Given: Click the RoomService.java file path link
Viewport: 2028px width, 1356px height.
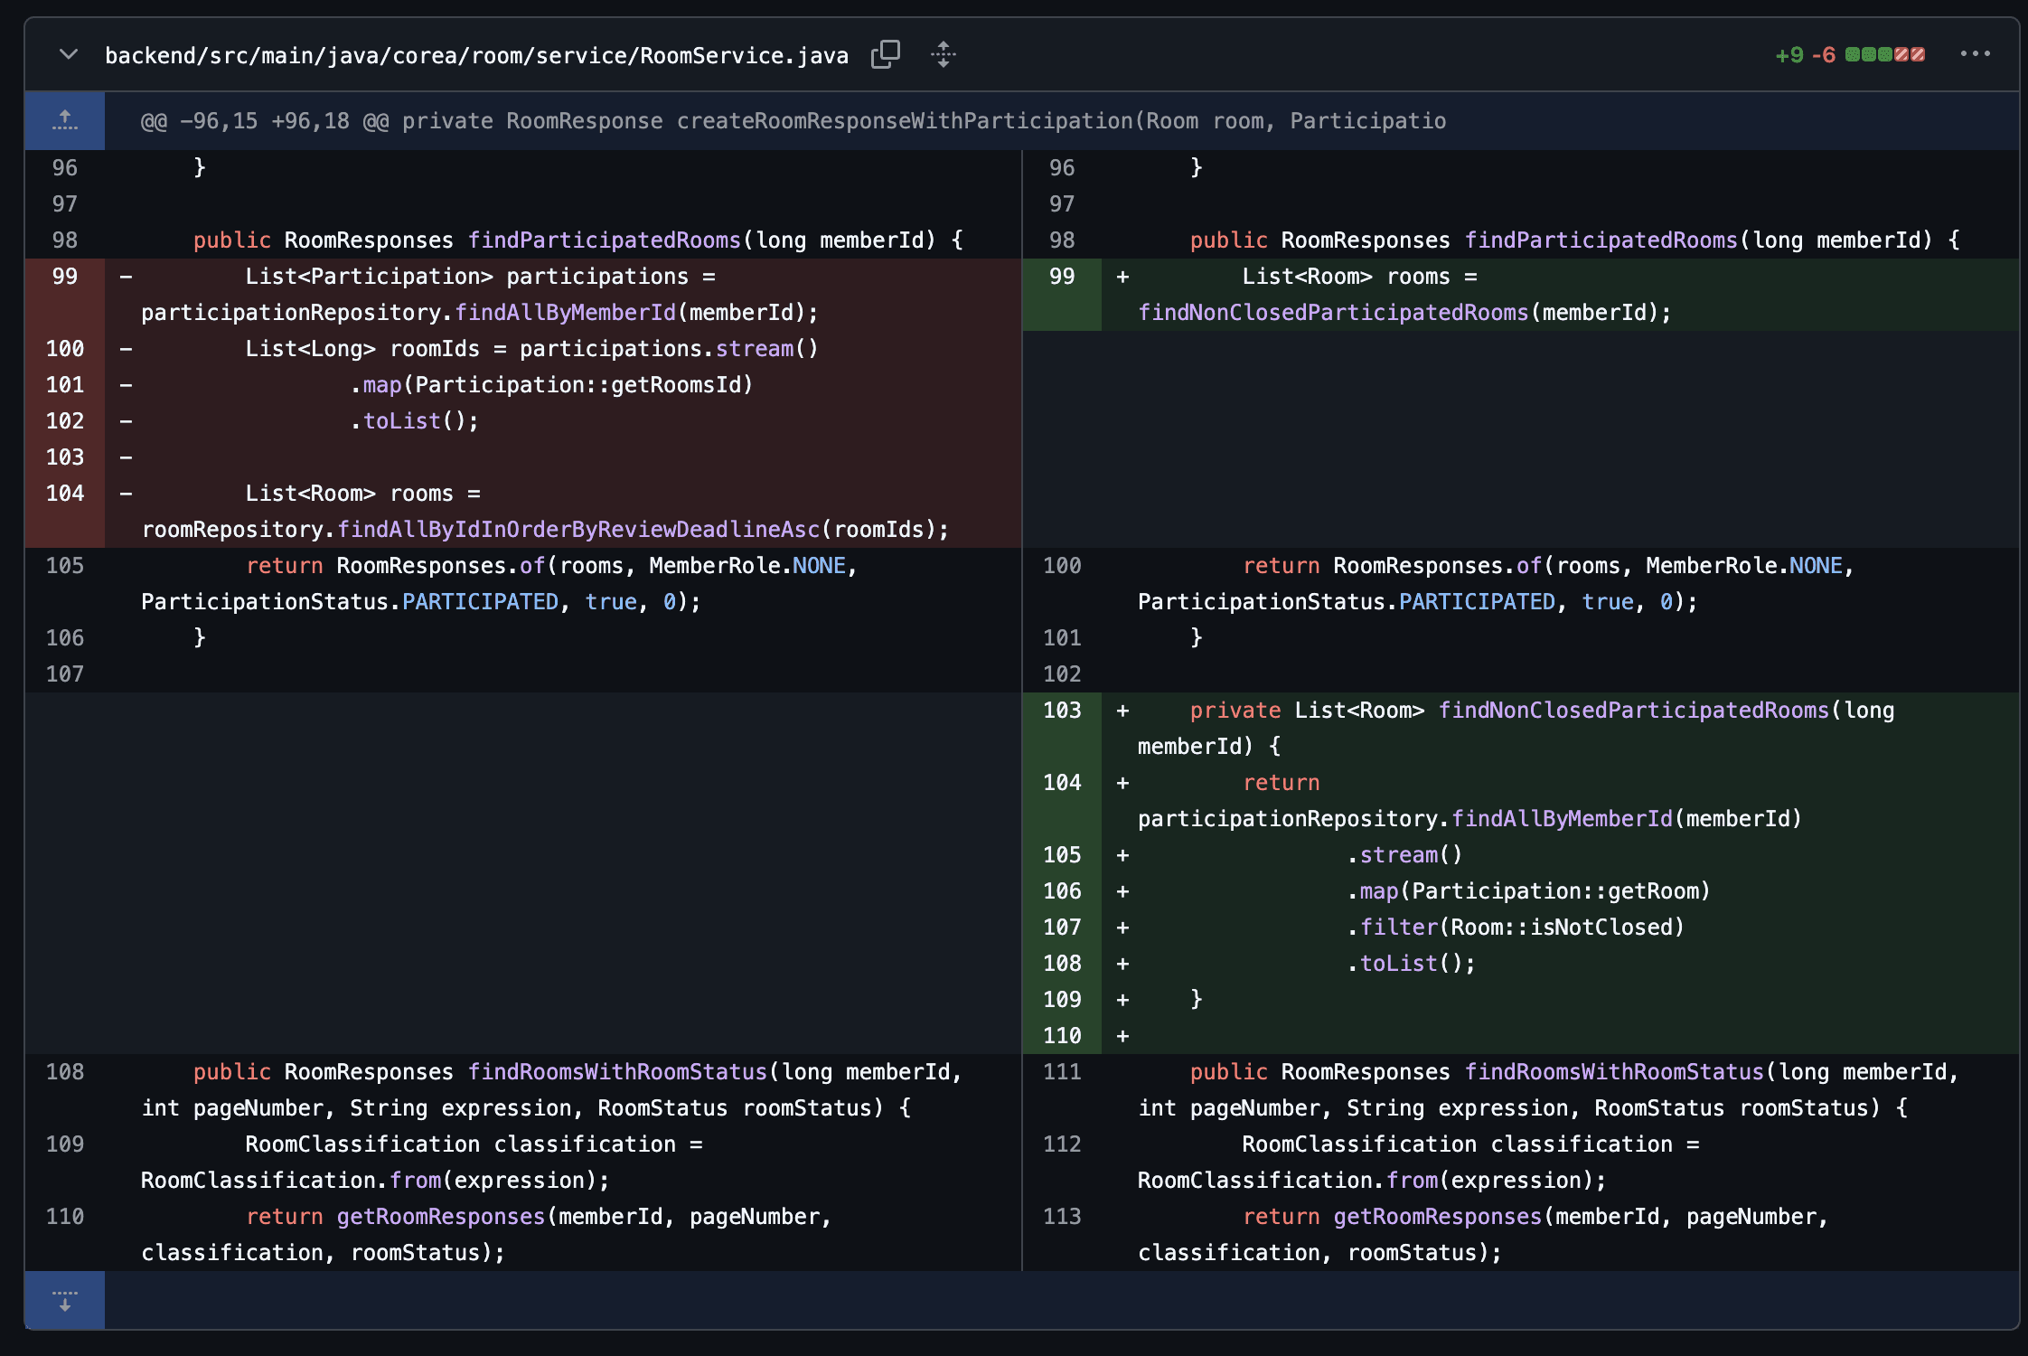Looking at the screenshot, I should 476,55.
